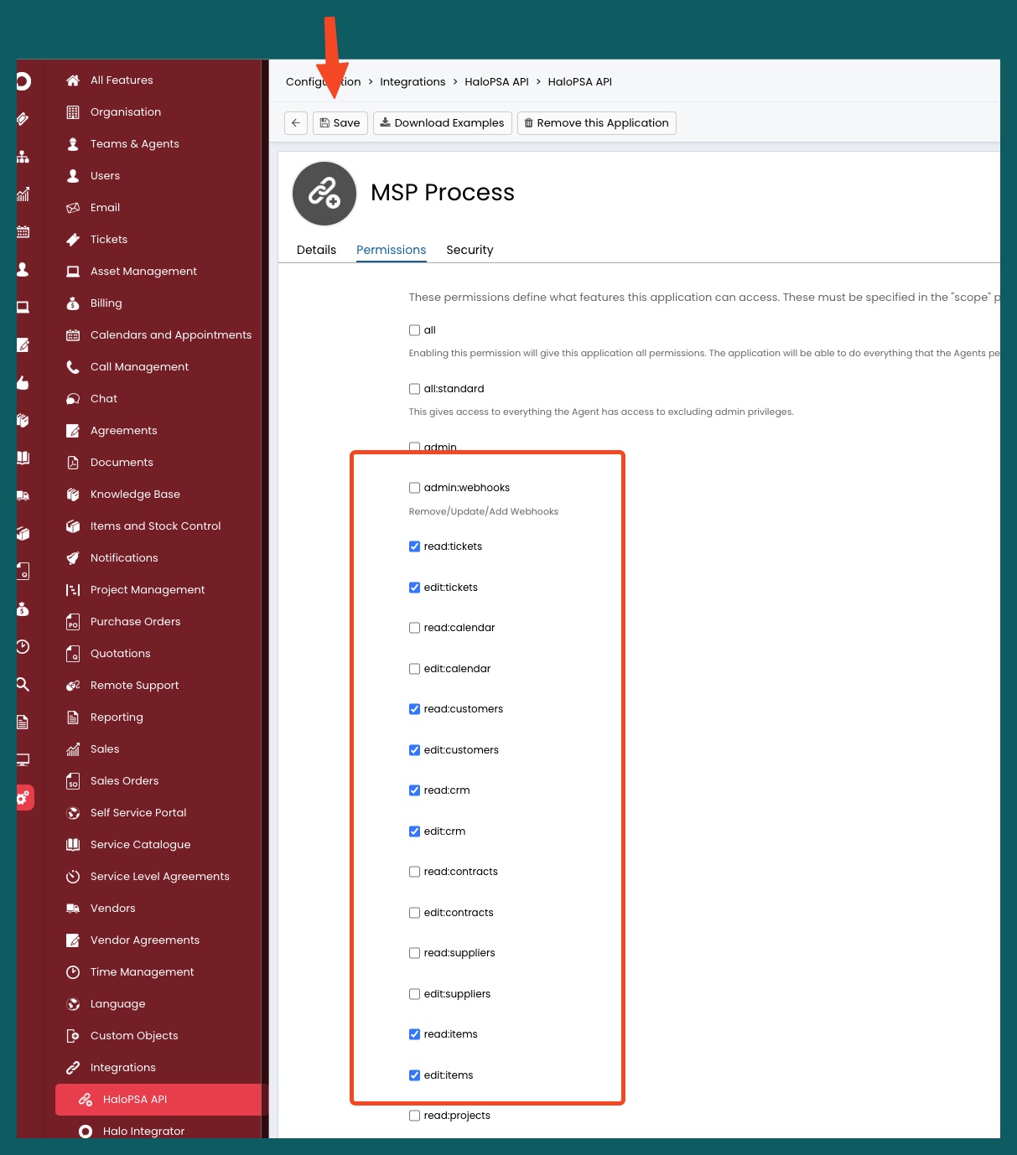
Task: Enable read:suppliers permission
Action: coord(414,953)
